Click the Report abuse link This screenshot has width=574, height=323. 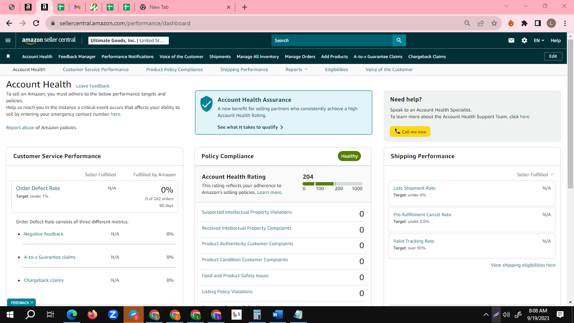20,127
